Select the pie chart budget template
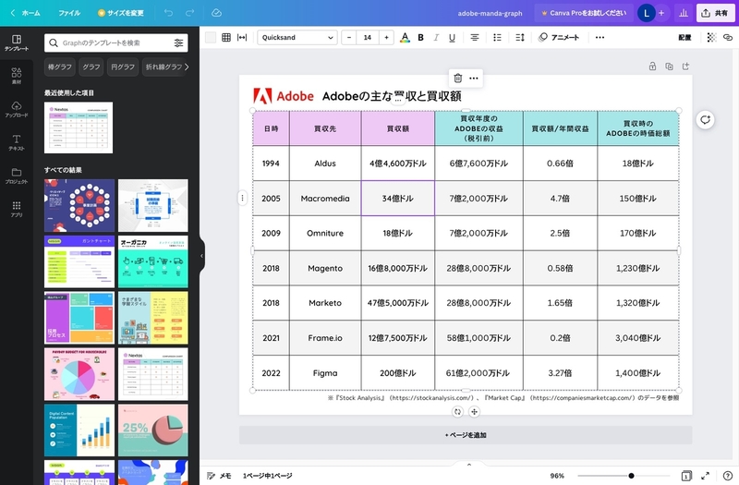This screenshot has width=739, height=485. [79, 374]
